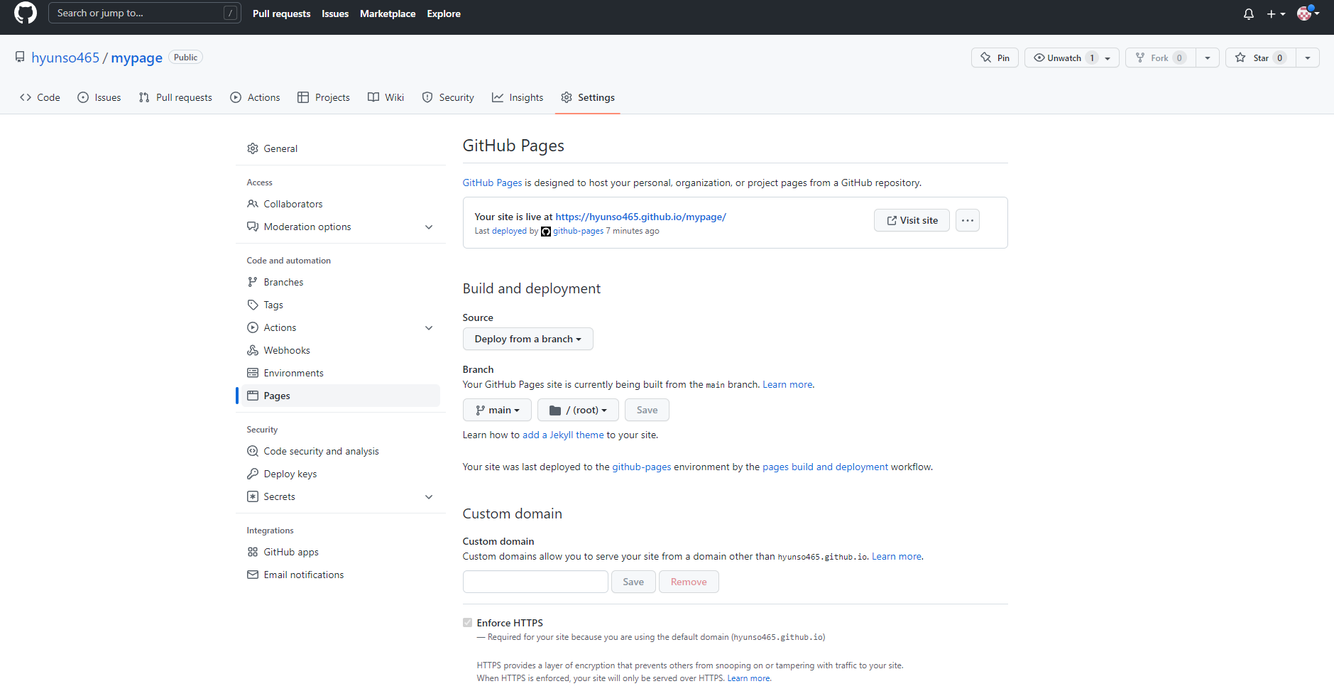Open the hyunso465 owner profile link
This screenshot has height=696, width=1334.
point(65,58)
